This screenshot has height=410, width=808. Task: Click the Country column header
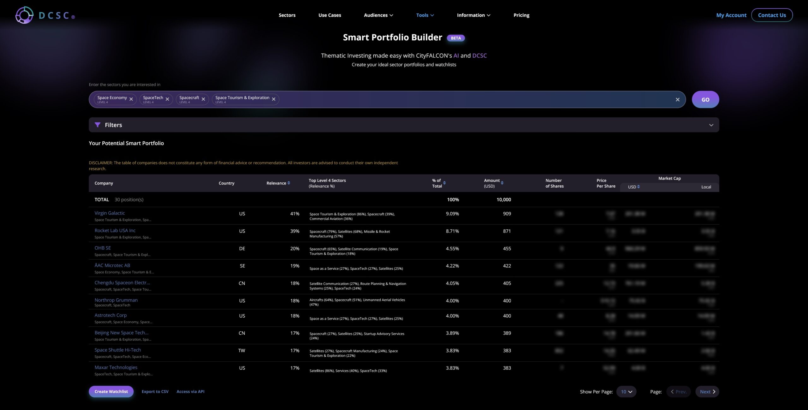[x=226, y=183]
